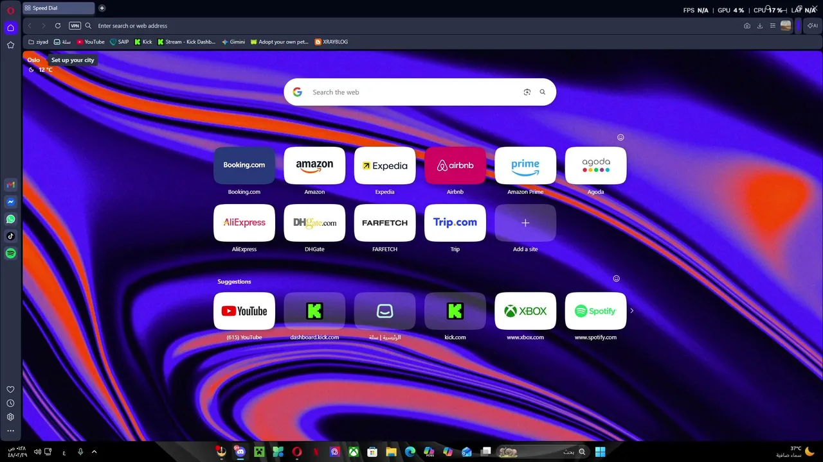
Task: Open Easy Setup sliders icon
Action: [772, 26]
